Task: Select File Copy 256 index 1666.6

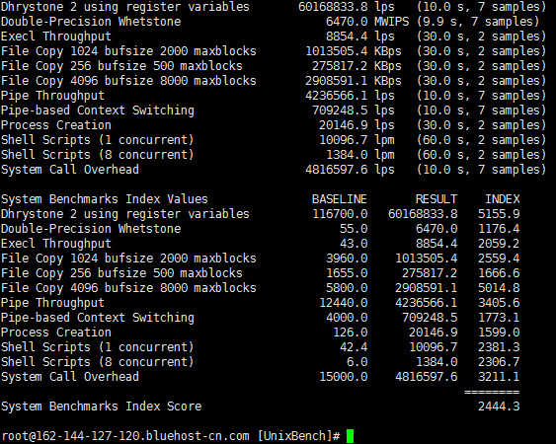Action: tap(499, 273)
